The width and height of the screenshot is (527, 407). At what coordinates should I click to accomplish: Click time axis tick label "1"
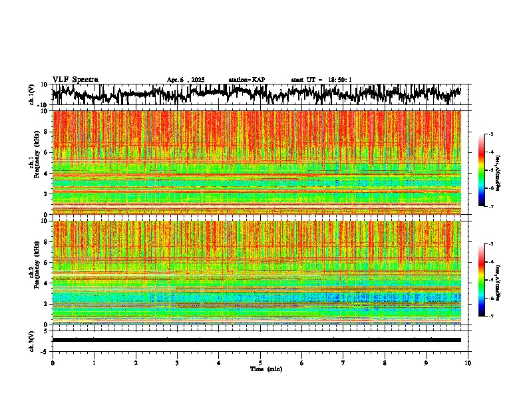[94, 363]
